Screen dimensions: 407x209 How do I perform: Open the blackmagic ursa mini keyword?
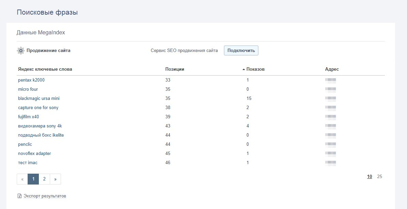click(39, 99)
